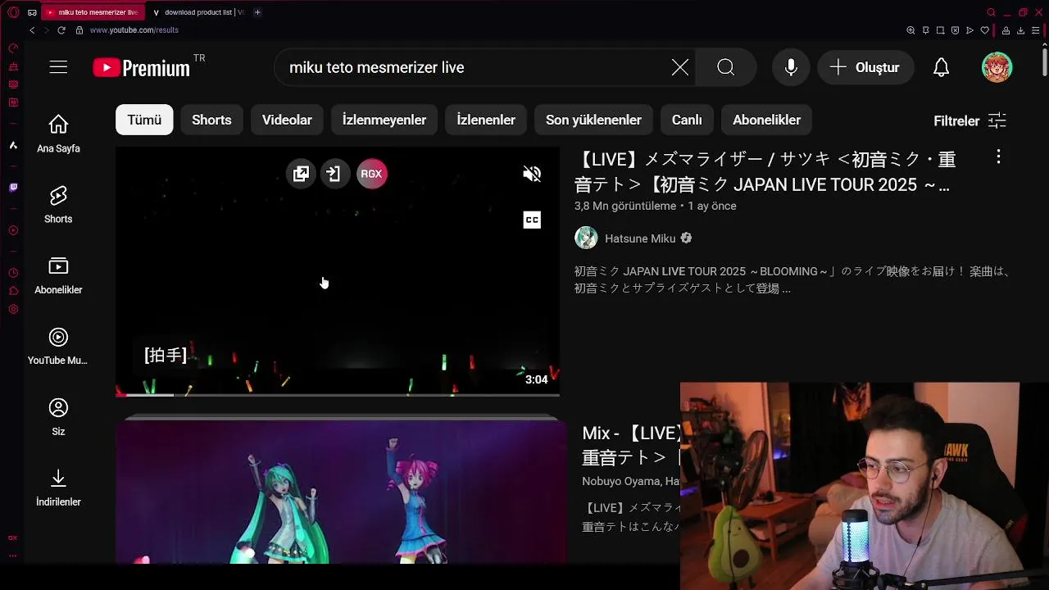
Task: Open tab search magnifier in title bar
Action: (x=991, y=12)
